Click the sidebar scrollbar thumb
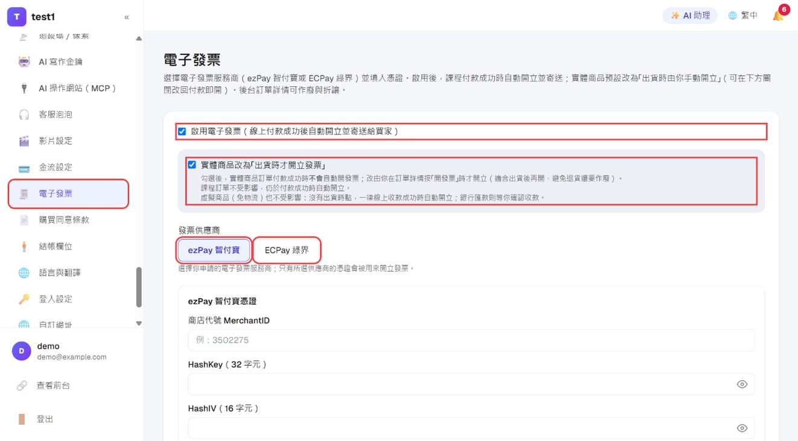 [139, 287]
